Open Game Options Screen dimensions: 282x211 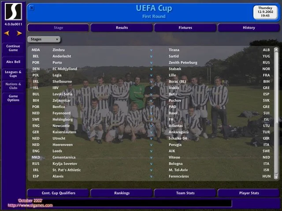click(x=13, y=98)
